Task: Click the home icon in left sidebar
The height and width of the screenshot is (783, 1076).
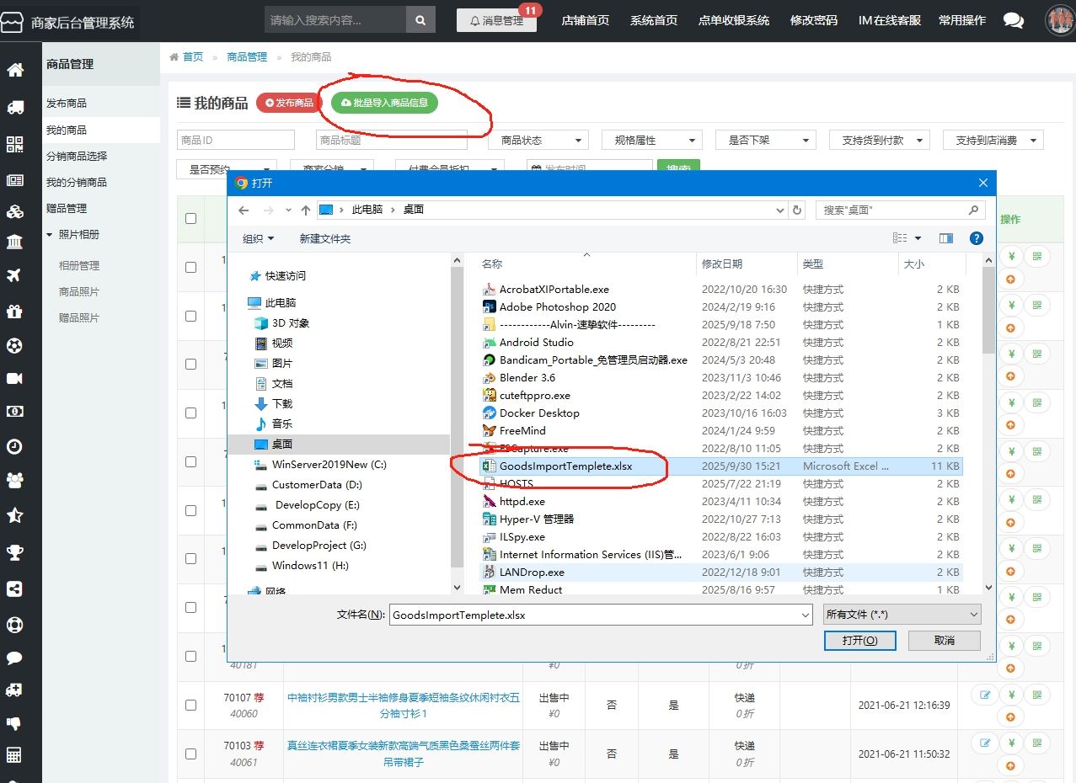Action: (14, 70)
